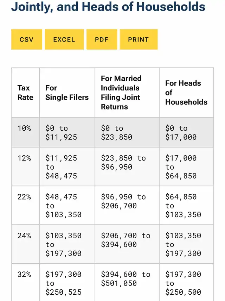Select the $23,850 to $96,950 joint returns cell
This screenshot has height=301, width=225.
point(123,163)
